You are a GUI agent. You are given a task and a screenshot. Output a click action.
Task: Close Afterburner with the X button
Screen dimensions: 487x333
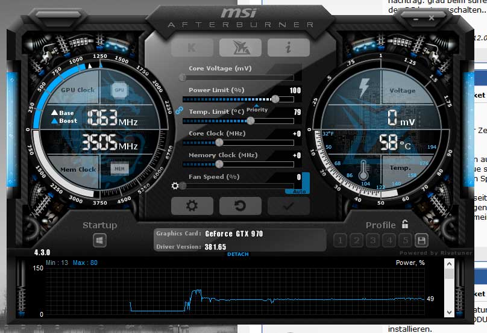(432, 18)
